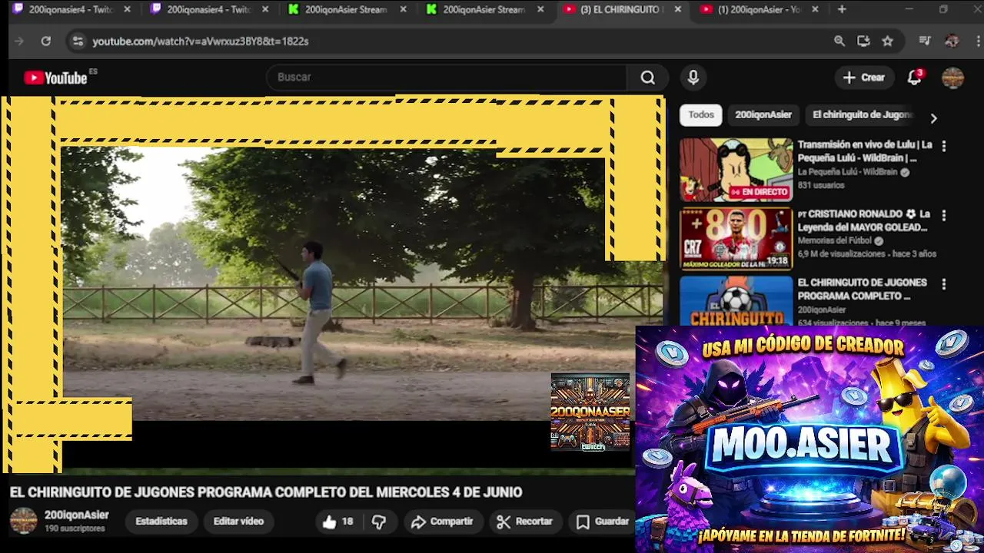Click the Compartir share button

(x=442, y=522)
